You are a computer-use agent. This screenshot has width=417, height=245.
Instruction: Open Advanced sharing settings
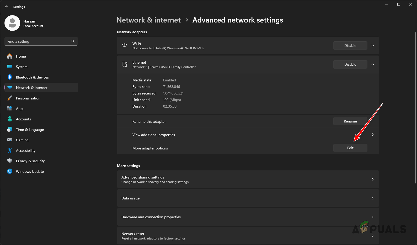248,179
